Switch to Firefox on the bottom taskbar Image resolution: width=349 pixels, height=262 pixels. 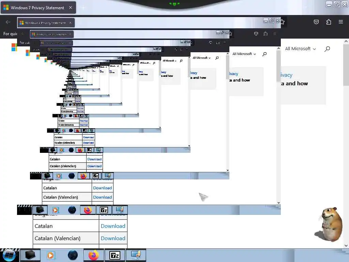[94, 255]
